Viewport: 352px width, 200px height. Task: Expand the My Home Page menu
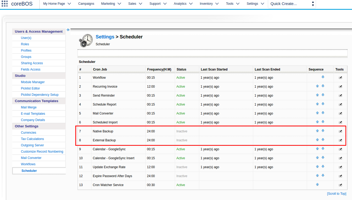click(x=57, y=4)
